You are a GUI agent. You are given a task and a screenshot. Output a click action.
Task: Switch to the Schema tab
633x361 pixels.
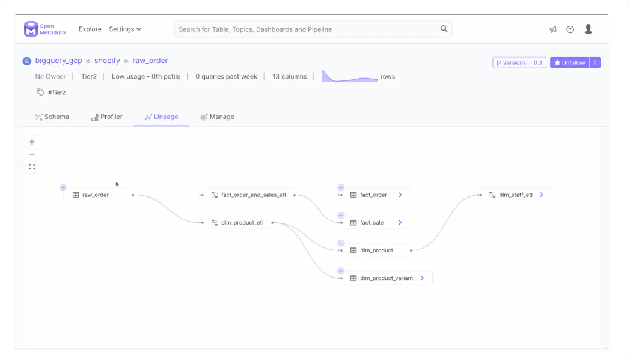coord(52,117)
